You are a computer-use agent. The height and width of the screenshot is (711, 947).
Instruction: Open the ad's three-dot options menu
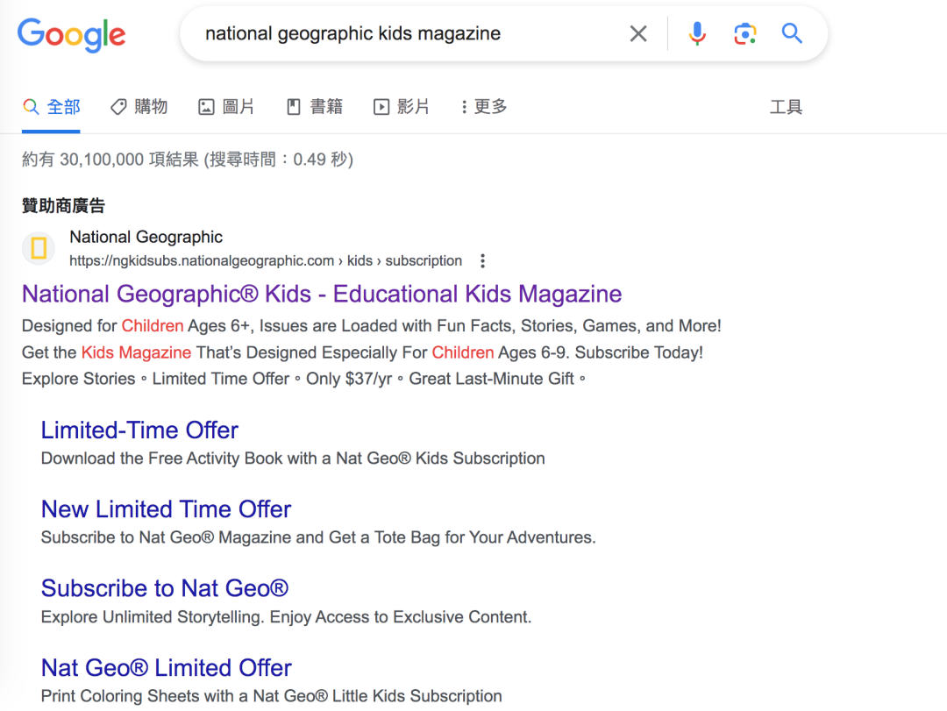[482, 261]
